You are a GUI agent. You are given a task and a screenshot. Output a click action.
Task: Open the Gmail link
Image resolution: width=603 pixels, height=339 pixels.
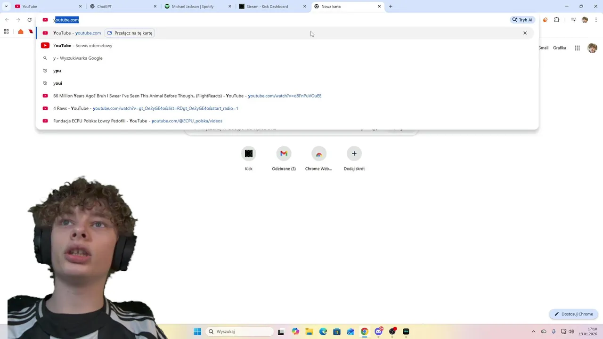[x=544, y=48]
